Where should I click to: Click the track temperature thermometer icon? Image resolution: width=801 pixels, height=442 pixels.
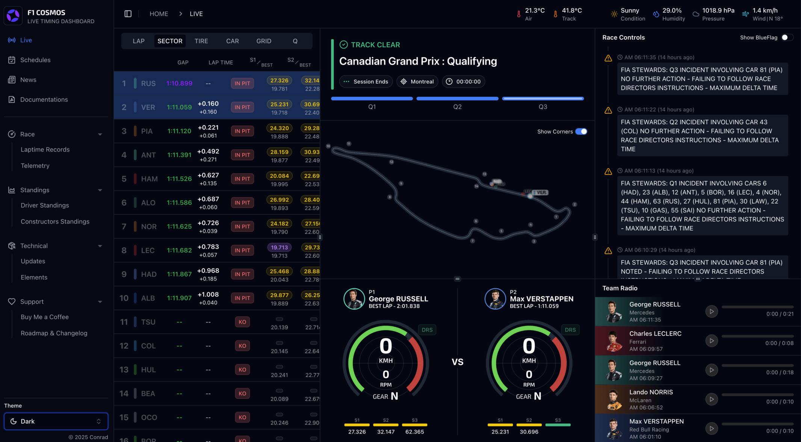pos(555,14)
